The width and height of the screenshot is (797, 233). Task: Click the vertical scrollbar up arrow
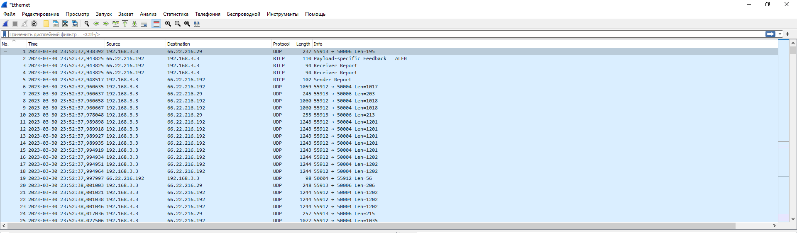[793, 43]
